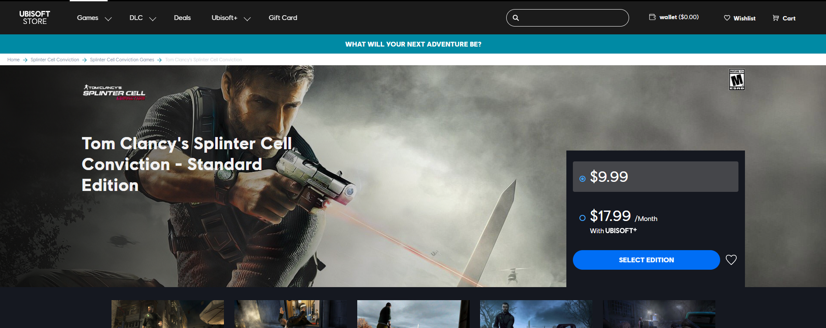The image size is (826, 328).
Task: Click the game title heading text
Action: (187, 164)
